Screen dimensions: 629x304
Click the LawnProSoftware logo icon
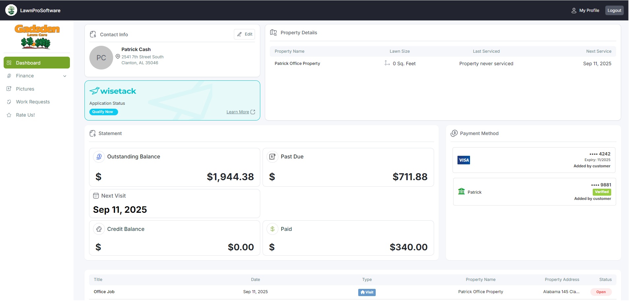point(11,10)
